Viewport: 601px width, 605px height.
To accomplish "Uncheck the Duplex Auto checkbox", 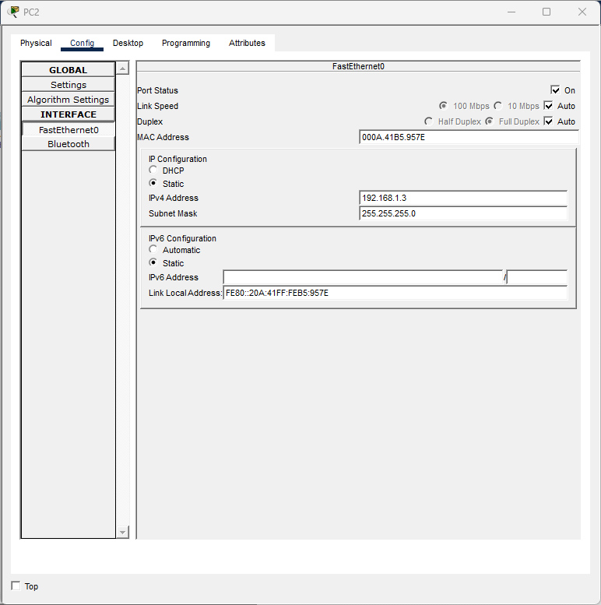I will (549, 121).
